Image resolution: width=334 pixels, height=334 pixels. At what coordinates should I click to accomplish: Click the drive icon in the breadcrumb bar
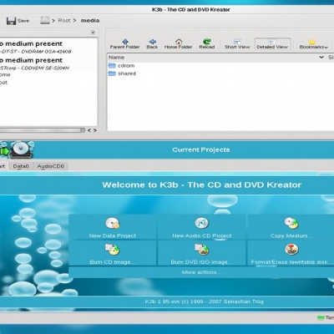45,20
